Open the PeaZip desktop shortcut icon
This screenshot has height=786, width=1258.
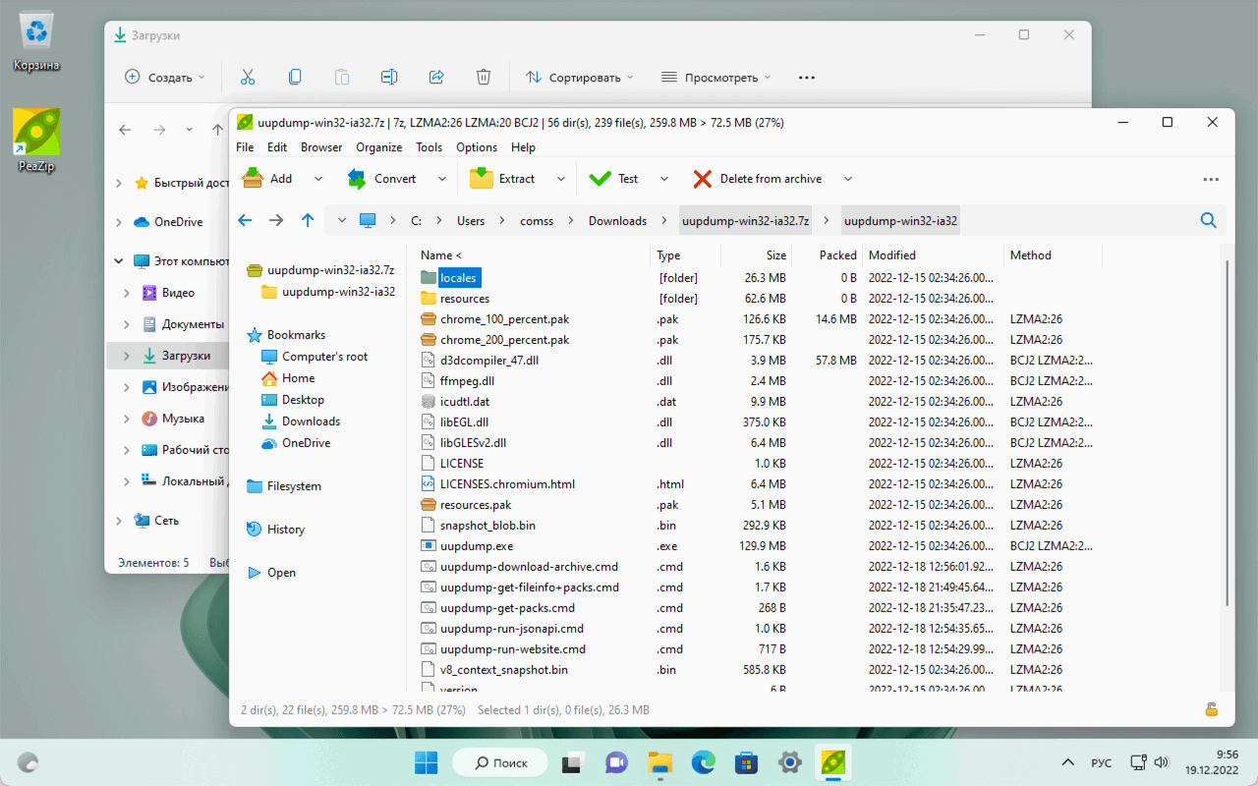point(36,140)
